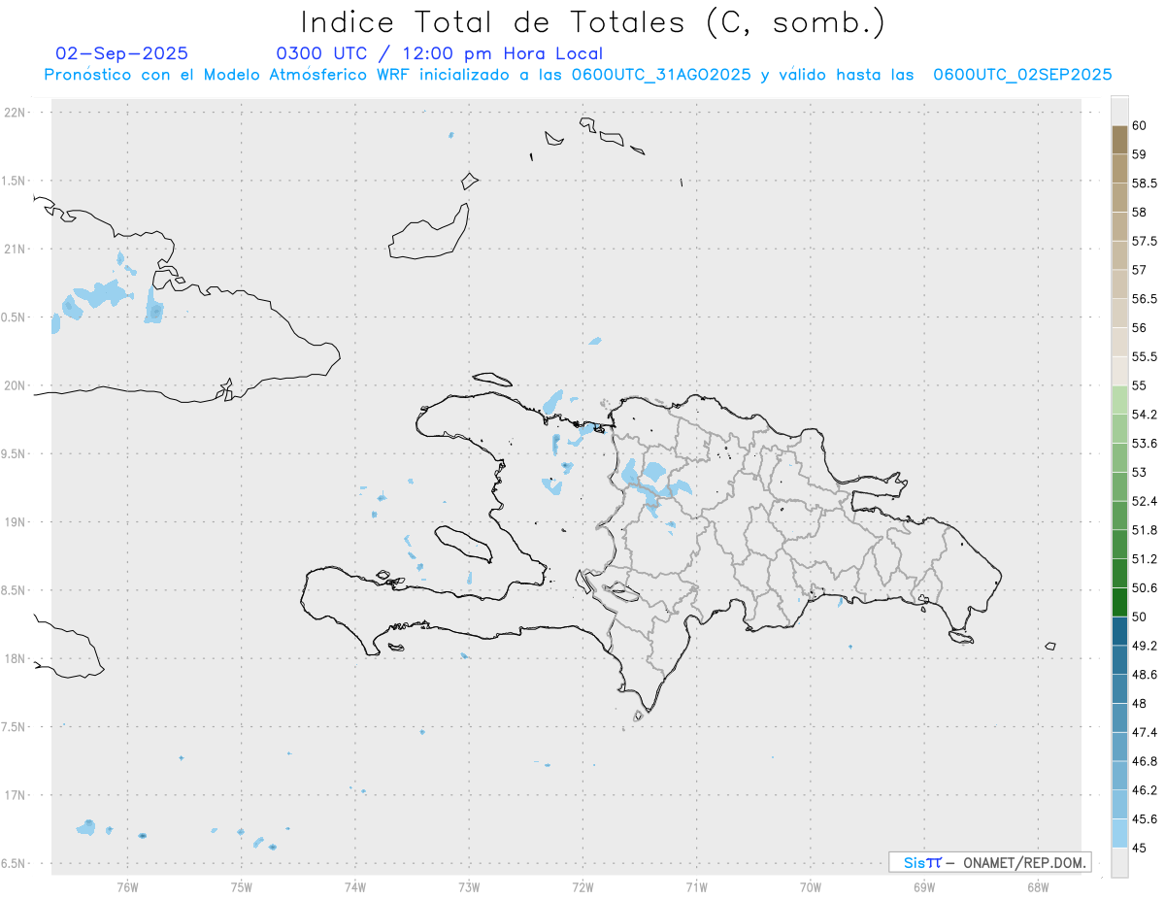This screenshot has width=1165, height=900.
Task: Click the colorbar value "56.5"
Action: [1145, 298]
